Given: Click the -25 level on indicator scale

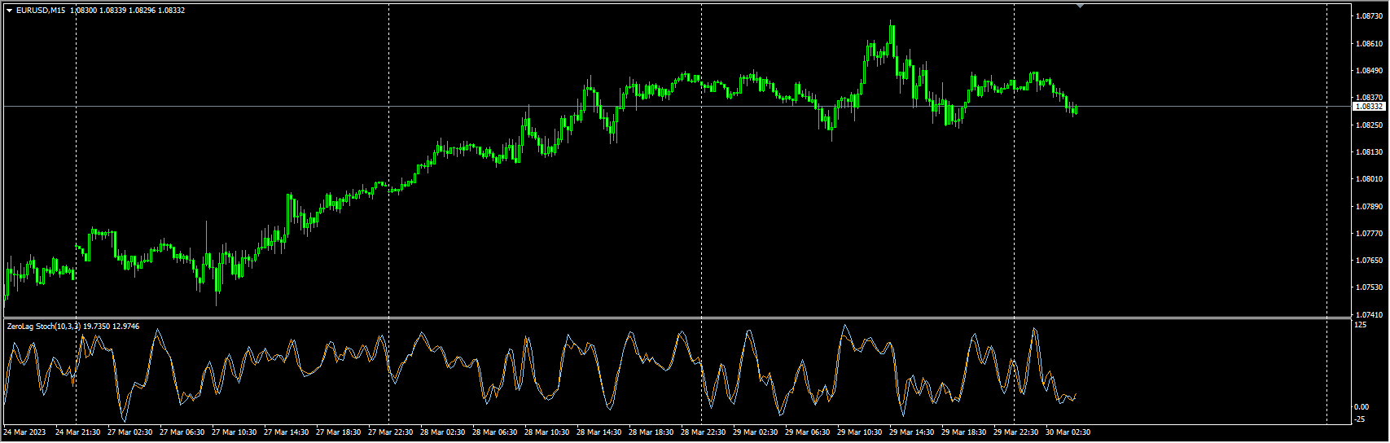Looking at the screenshot, I should (x=1359, y=419).
